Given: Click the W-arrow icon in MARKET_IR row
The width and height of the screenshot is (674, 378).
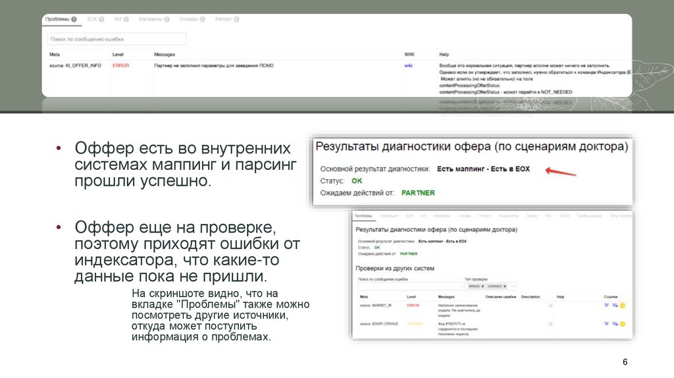Looking at the screenshot, I should coord(614,306).
